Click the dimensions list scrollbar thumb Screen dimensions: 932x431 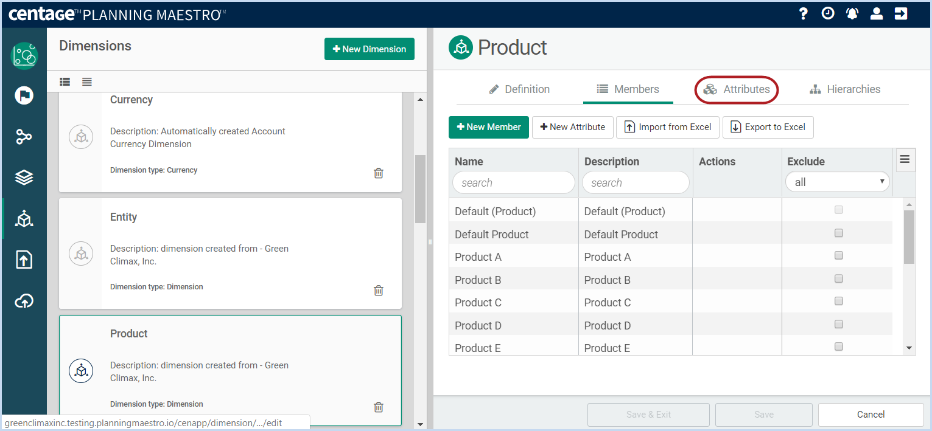(x=420, y=188)
